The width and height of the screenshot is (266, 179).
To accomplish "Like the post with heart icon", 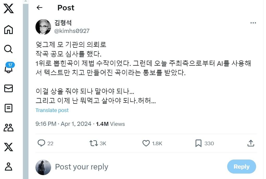I will (x=146, y=143).
